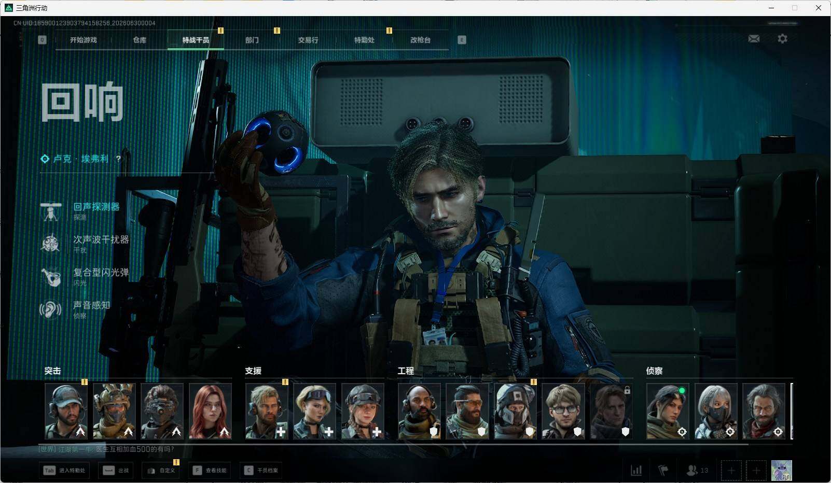The width and height of the screenshot is (831, 483).
Task: Click the Q previous-tab key icon
Action: coord(43,40)
